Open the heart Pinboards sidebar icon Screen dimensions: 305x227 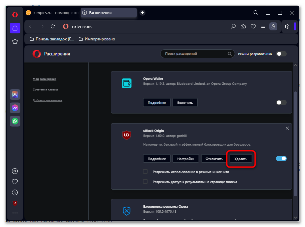tap(15, 182)
